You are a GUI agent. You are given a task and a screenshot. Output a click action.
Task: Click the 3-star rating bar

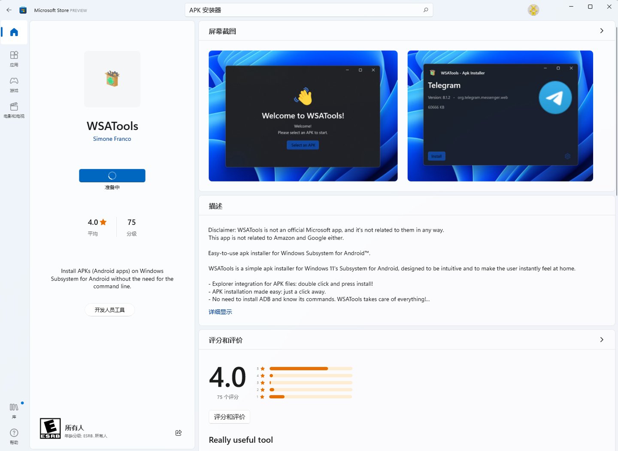tap(311, 383)
